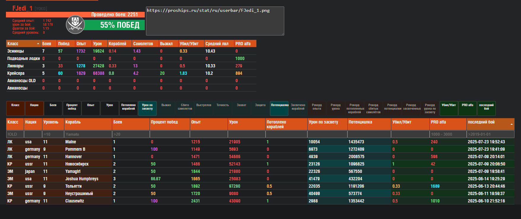Toggle the Выжил column button

point(166,108)
